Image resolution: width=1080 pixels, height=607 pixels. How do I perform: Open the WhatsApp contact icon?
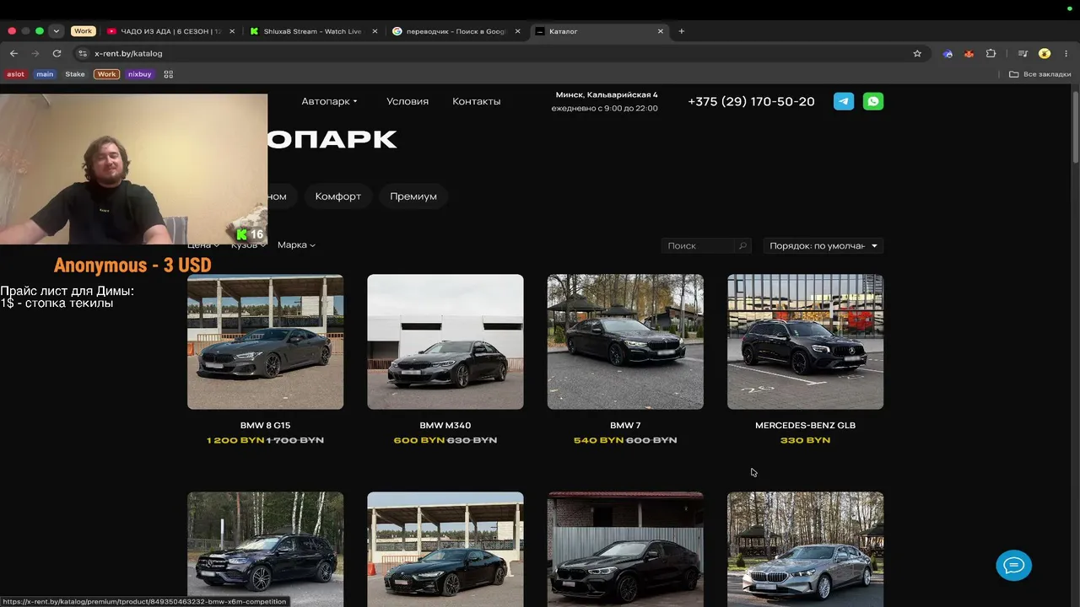click(x=873, y=101)
